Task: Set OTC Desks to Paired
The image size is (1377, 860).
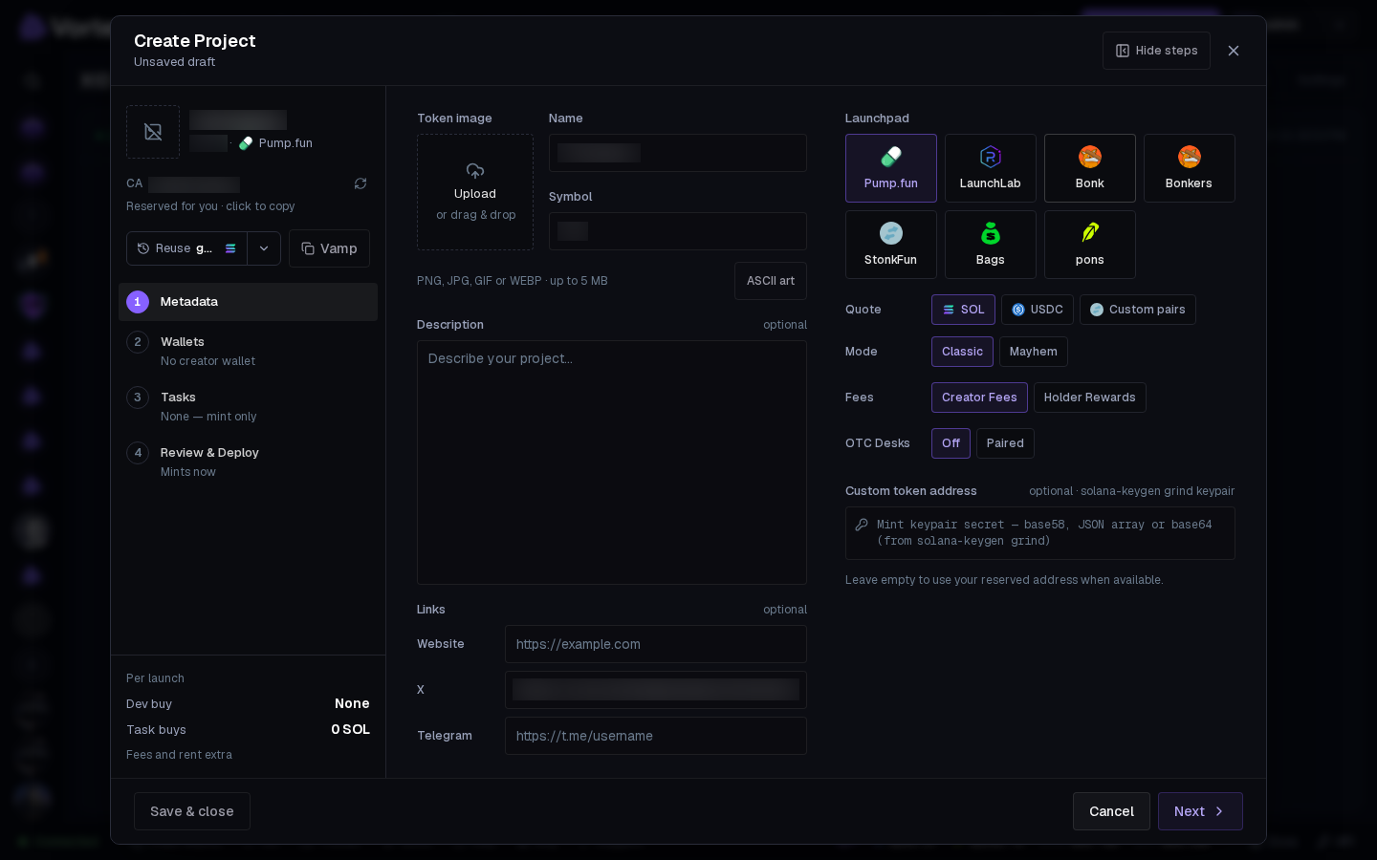Action: coord(1005,443)
